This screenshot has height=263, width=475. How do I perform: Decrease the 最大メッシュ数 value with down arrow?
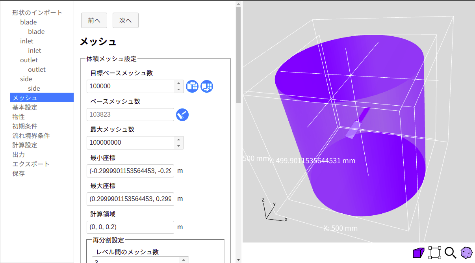(179, 146)
